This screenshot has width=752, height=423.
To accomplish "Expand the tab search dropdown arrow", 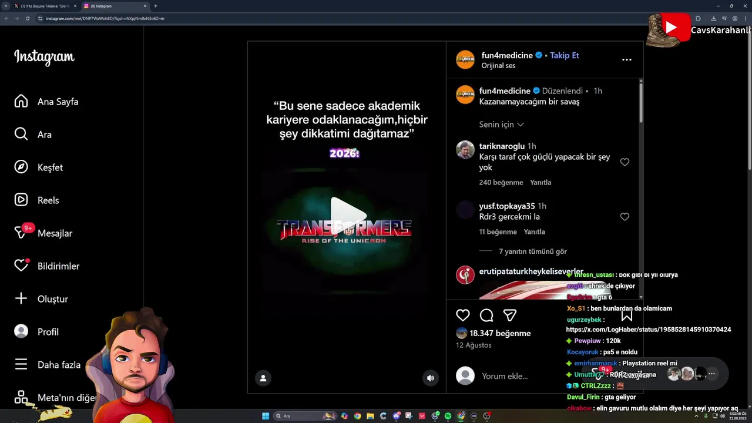I will click(x=5, y=6).
